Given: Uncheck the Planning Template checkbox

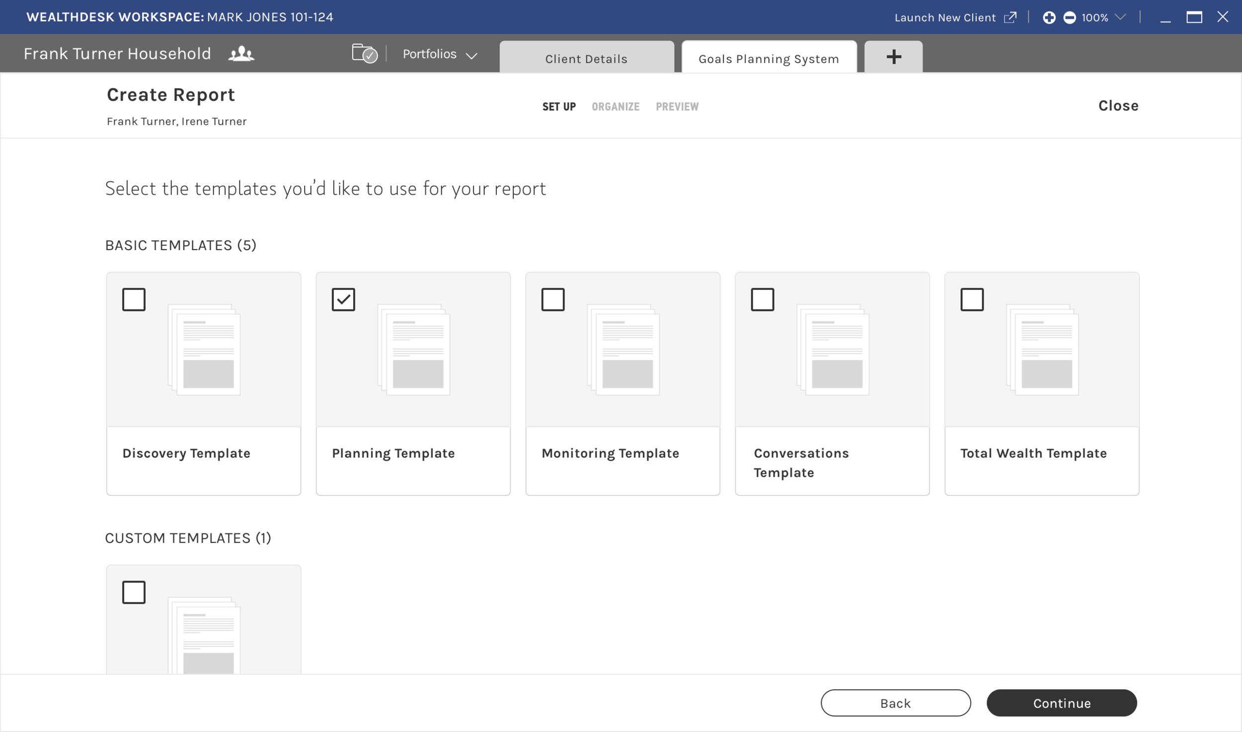Looking at the screenshot, I should coord(343,299).
